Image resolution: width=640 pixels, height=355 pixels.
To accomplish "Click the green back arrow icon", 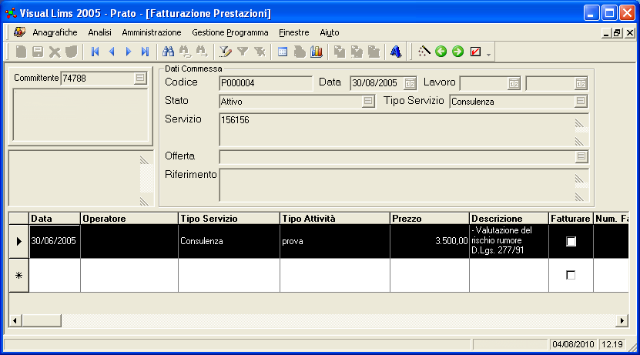I will 441,52.
